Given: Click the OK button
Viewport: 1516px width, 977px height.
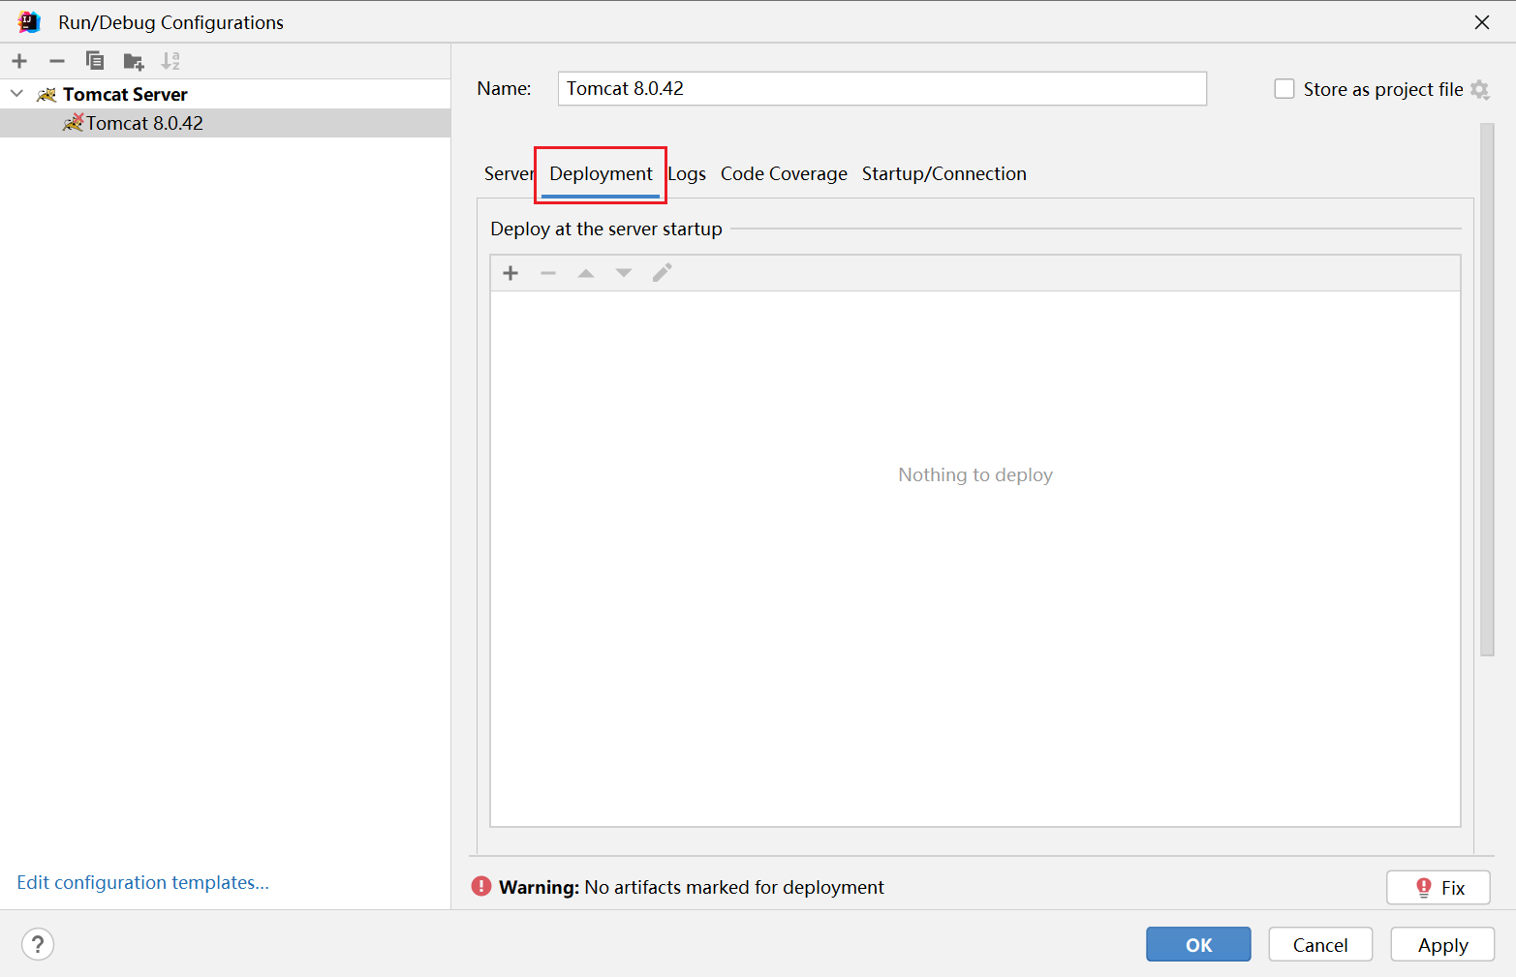Looking at the screenshot, I should (x=1198, y=944).
